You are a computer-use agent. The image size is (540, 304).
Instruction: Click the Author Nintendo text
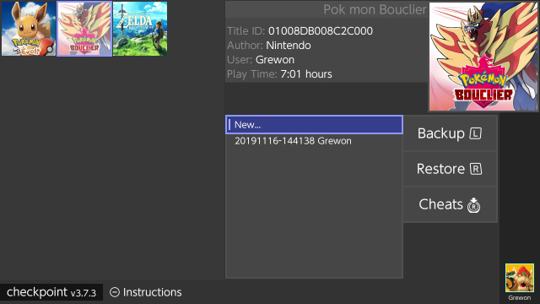[269, 46]
